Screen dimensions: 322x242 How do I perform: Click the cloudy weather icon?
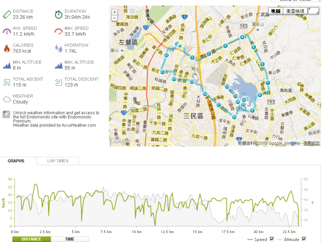[x=7, y=99]
